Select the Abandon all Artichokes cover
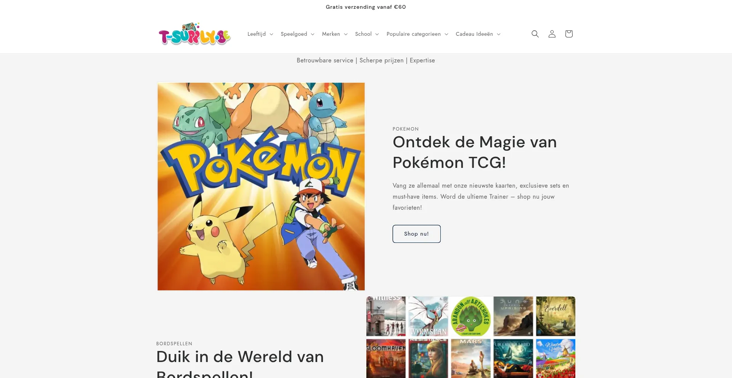The width and height of the screenshot is (732, 378). pyautogui.click(x=471, y=316)
